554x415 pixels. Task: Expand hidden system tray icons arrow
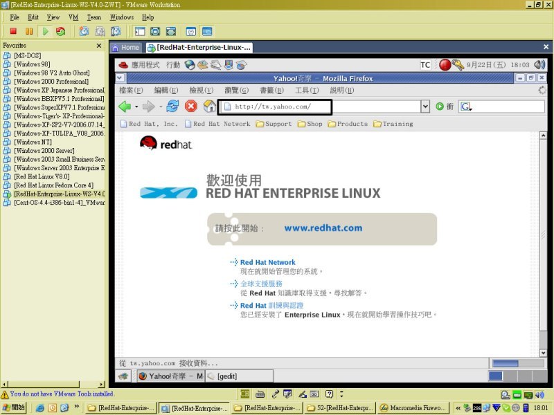458,408
